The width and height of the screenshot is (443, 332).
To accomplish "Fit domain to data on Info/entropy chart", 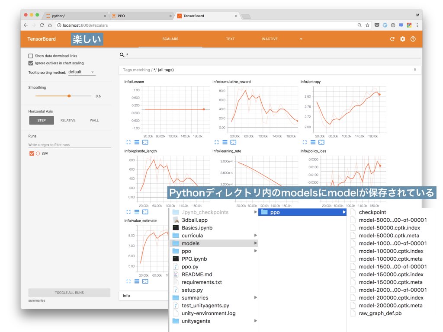I will coord(321,142).
